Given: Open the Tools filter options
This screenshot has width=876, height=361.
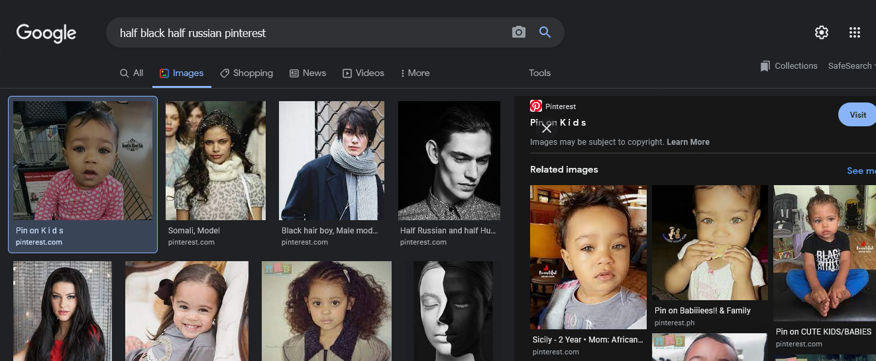Looking at the screenshot, I should (540, 73).
